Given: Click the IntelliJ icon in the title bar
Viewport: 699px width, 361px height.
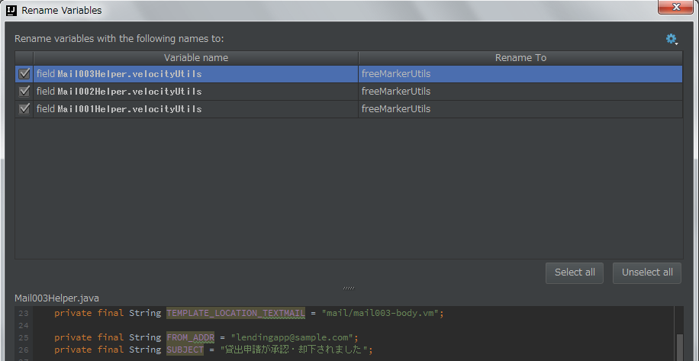Looking at the screenshot, I should [x=12, y=10].
